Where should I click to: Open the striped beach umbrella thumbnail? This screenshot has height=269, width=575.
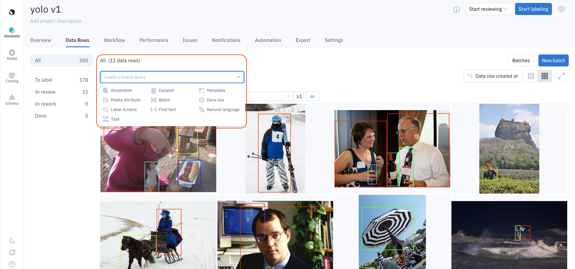coord(392,232)
